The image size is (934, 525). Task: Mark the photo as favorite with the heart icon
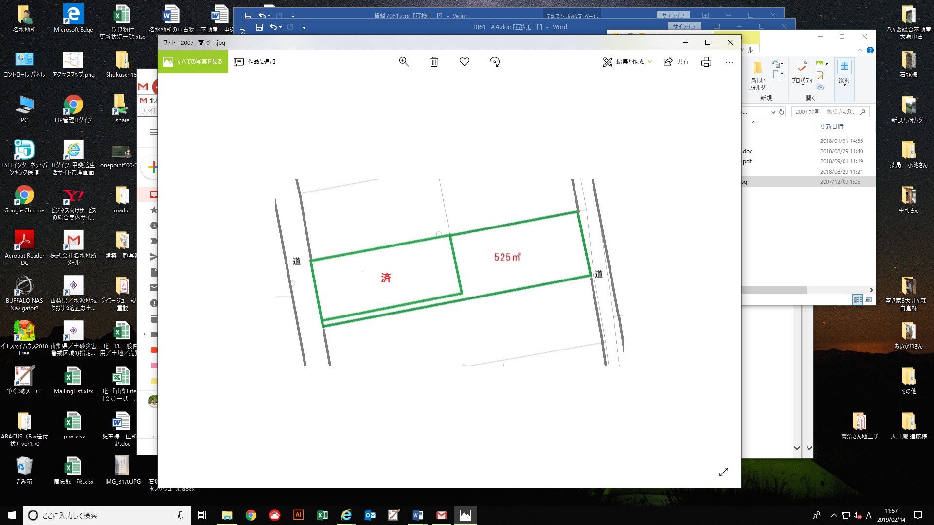pos(464,62)
